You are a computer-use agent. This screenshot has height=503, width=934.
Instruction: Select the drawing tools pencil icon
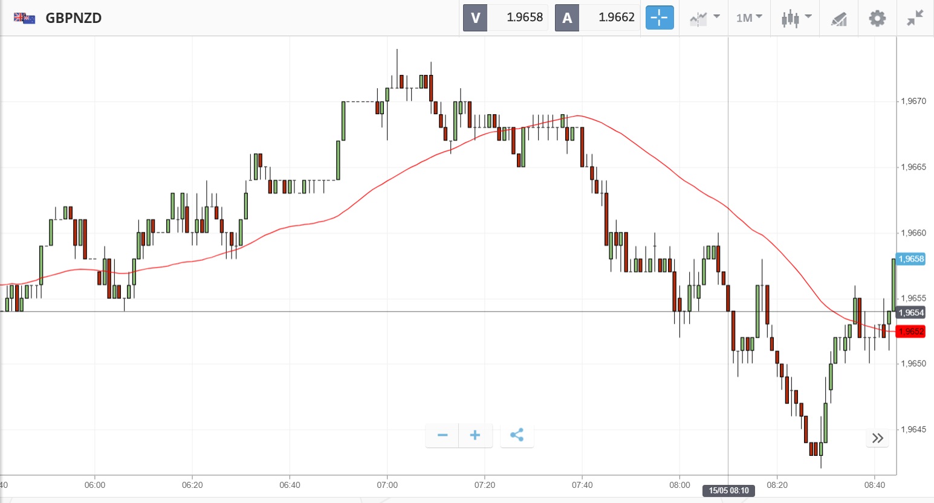click(x=838, y=19)
